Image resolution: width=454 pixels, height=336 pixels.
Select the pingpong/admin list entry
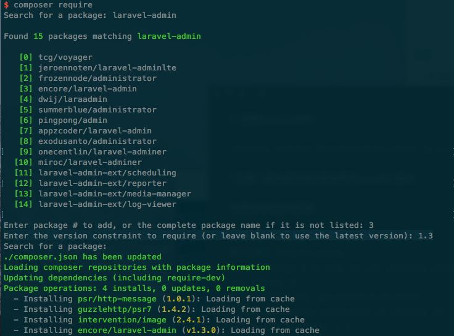[x=72, y=120]
